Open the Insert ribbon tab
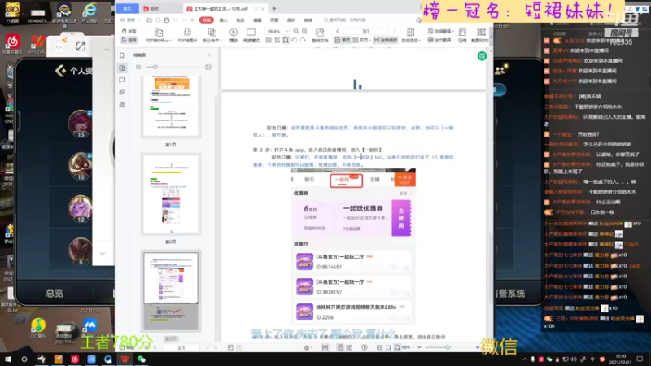This screenshot has width=651, height=366. (x=223, y=20)
